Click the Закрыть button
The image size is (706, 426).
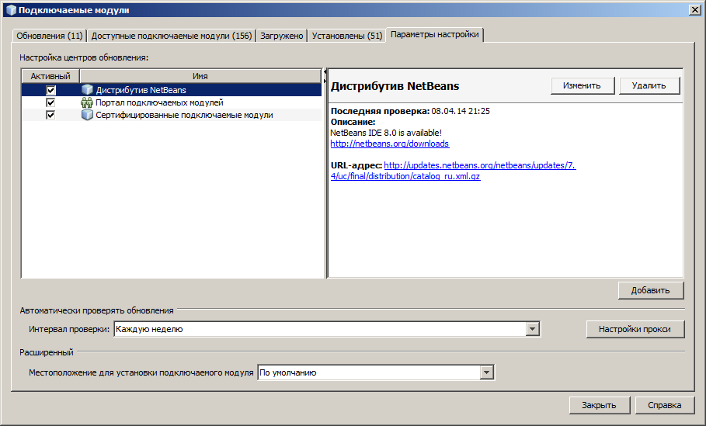coord(600,405)
